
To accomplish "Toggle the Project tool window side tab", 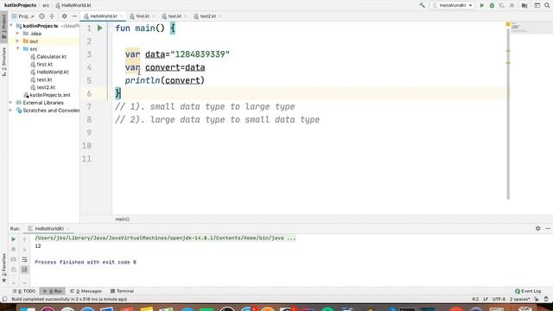I will click(x=3, y=27).
